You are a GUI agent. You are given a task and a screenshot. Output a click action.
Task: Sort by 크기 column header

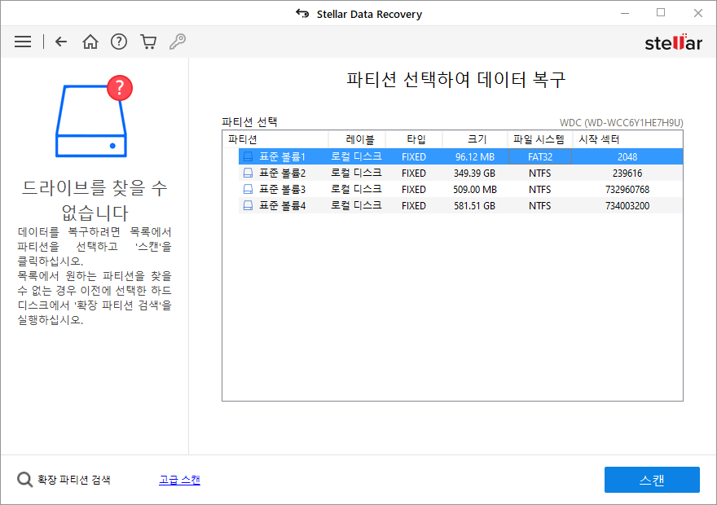pyautogui.click(x=475, y=139)
